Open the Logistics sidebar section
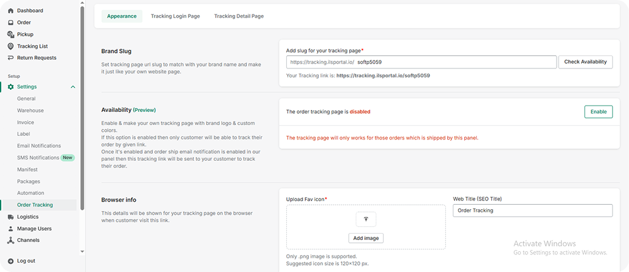Image resolution: width=629 pixels, height=272 pixels. click(x=28, y=217)
